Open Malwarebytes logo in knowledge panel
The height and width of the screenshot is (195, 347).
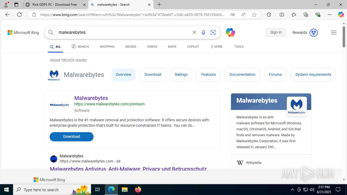click(x=297, y=107)
